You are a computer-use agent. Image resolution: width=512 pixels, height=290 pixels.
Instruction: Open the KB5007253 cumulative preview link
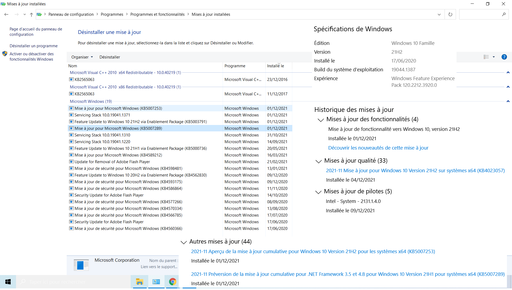(313, 252)
